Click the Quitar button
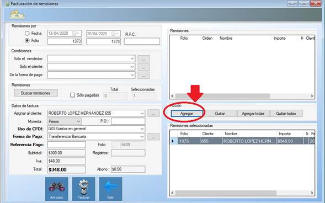This screenshot has width=325, height=203. click(x=220, y=114)
